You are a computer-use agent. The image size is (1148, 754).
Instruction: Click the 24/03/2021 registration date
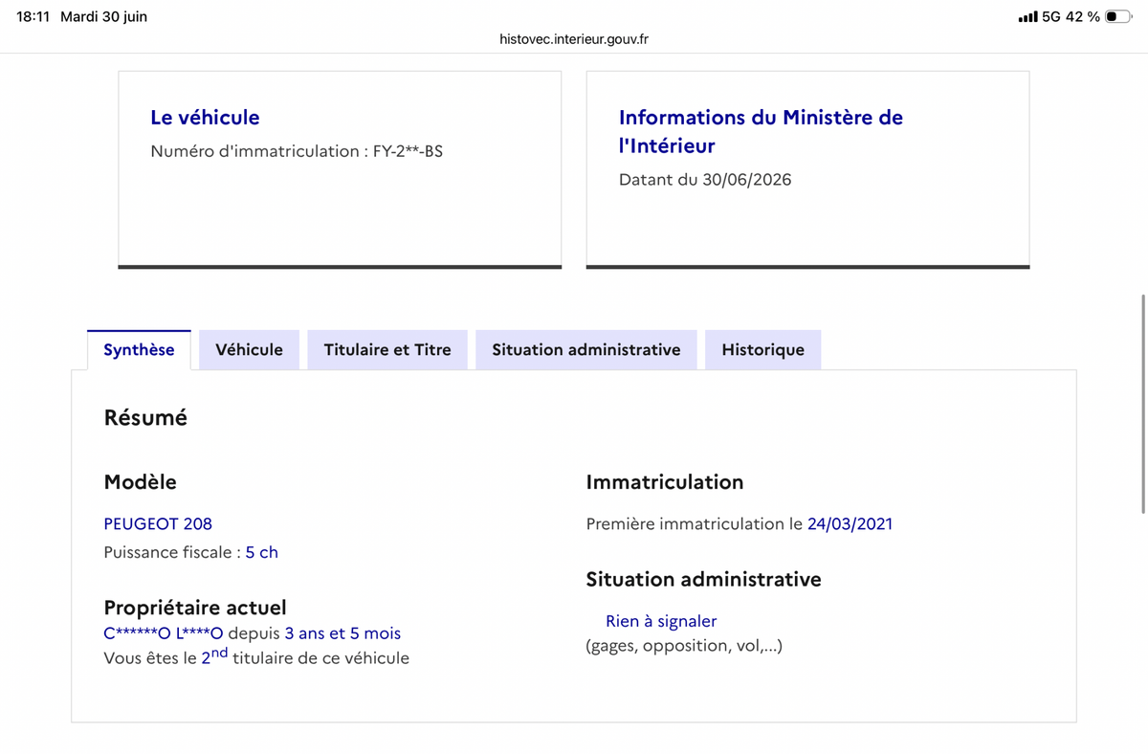pyautogui.click(x=850, y=524)
